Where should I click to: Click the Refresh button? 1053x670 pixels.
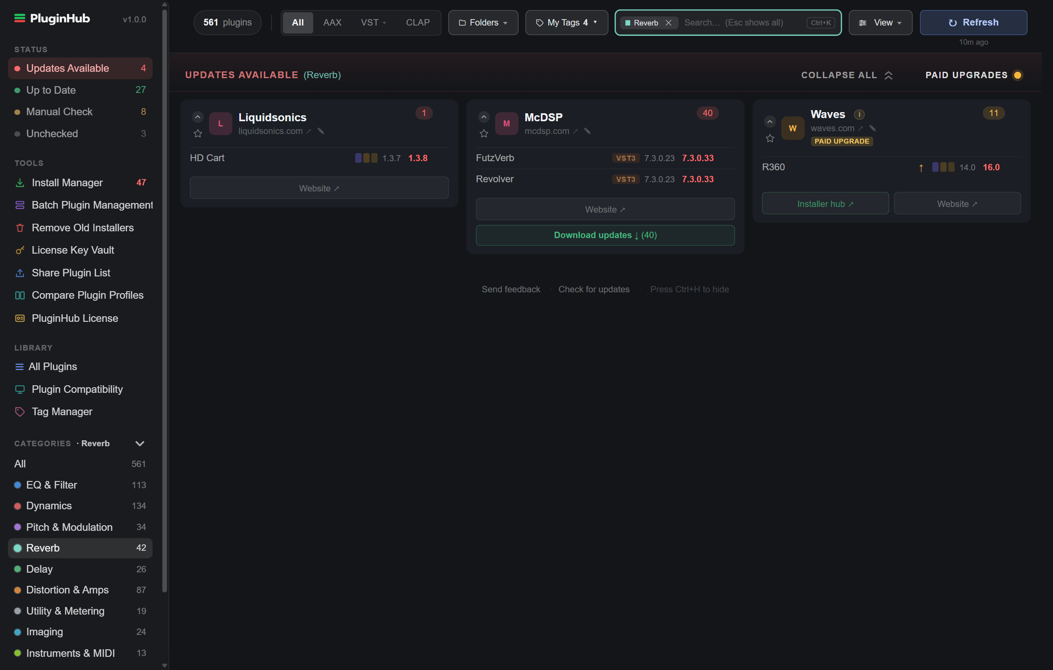click(x=973, y=23)
